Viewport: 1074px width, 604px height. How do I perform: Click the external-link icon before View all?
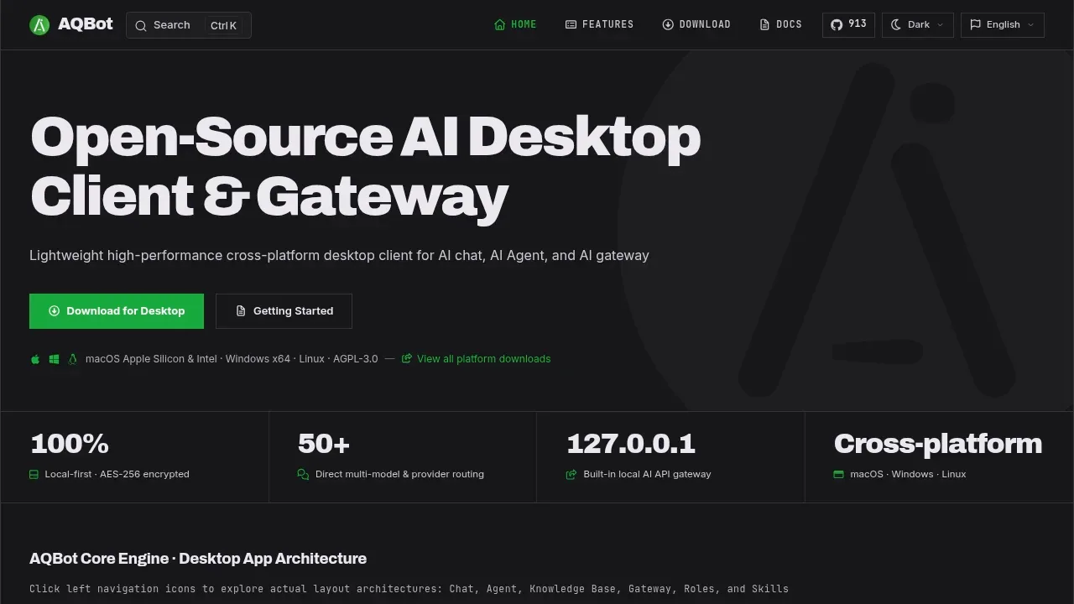pyautogui.click(x=407, y=358)
